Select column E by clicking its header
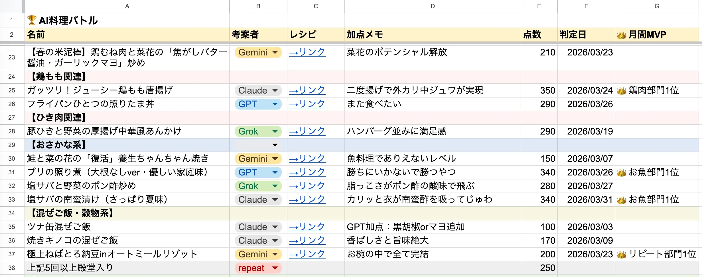The width and height of the screenshot is (702, 277). pos(539,6)
